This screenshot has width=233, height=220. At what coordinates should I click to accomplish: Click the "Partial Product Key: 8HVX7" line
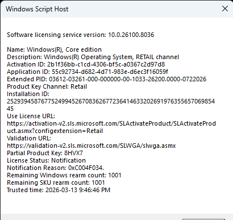[45, 153]
